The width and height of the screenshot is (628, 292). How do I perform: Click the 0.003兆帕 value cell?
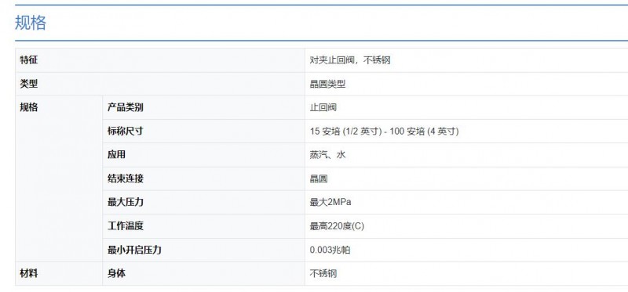(x=466, y=250)
